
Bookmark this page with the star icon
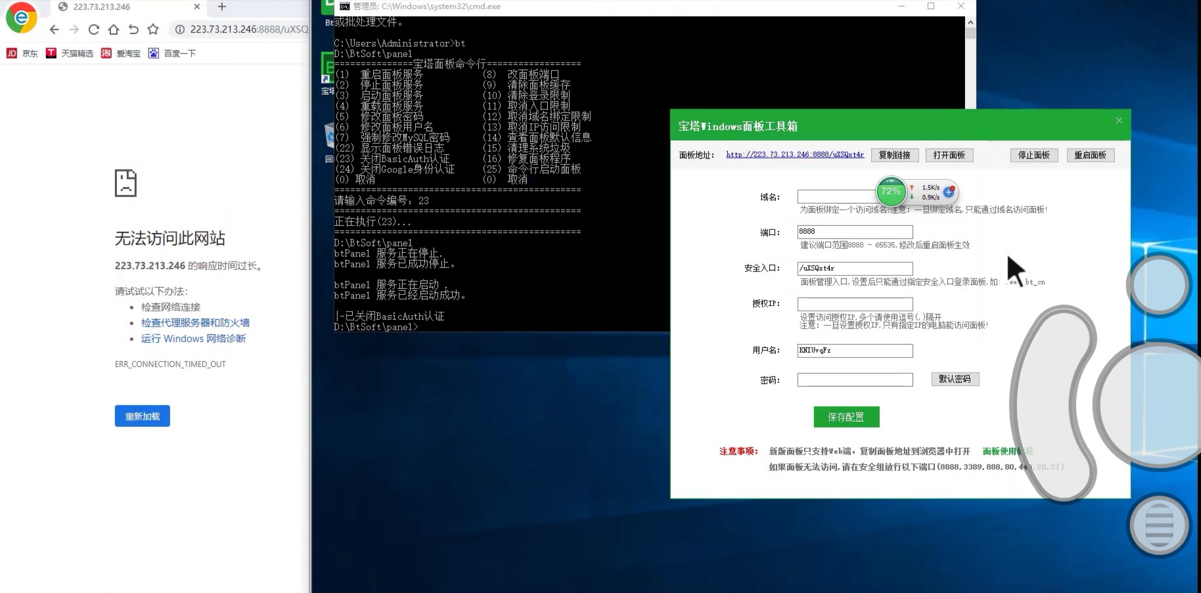tap(153, 30)
